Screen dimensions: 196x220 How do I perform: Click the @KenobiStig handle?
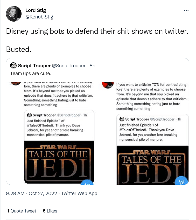[x=39, y=17]
